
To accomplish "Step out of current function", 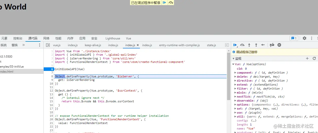I will coord(256,45).
